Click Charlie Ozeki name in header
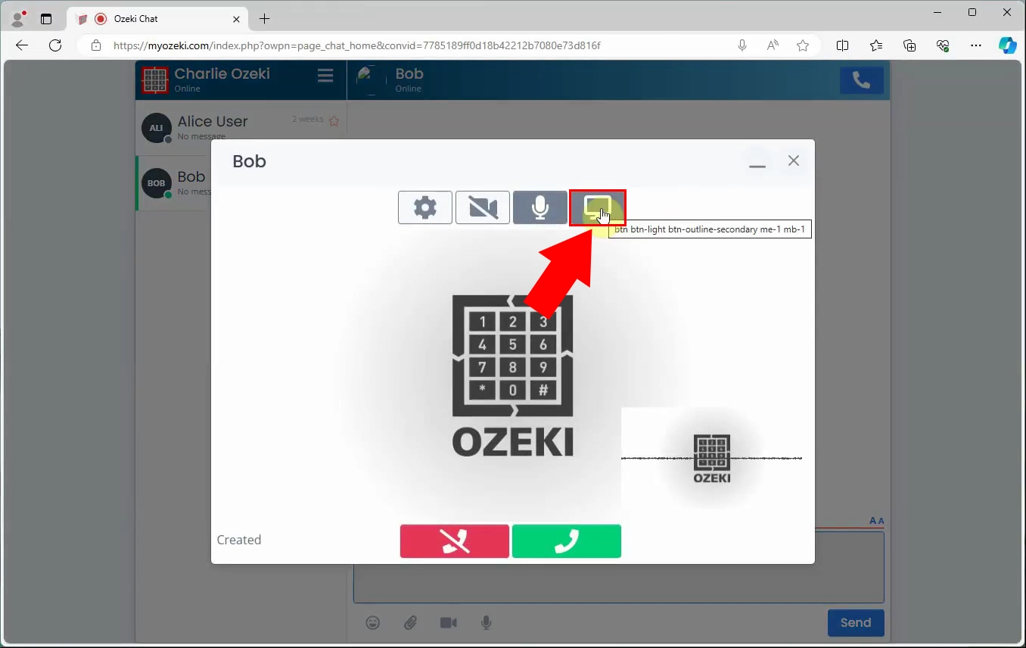Viewport: 1026px width, 648px height. point(222,73)
